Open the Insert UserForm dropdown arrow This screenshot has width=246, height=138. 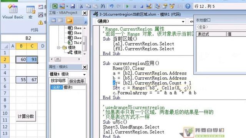[x=67, y=7]
